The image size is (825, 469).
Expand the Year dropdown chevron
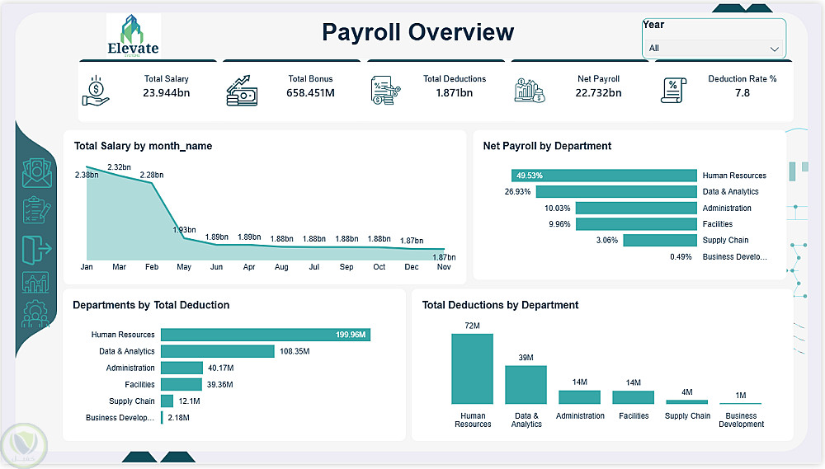(x=774, y=49)
